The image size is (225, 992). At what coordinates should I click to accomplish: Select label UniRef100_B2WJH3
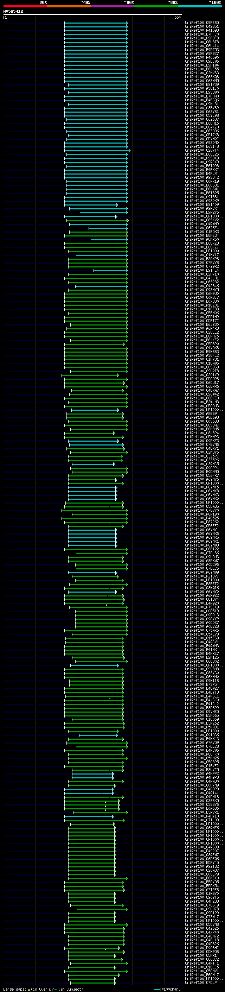201,402
